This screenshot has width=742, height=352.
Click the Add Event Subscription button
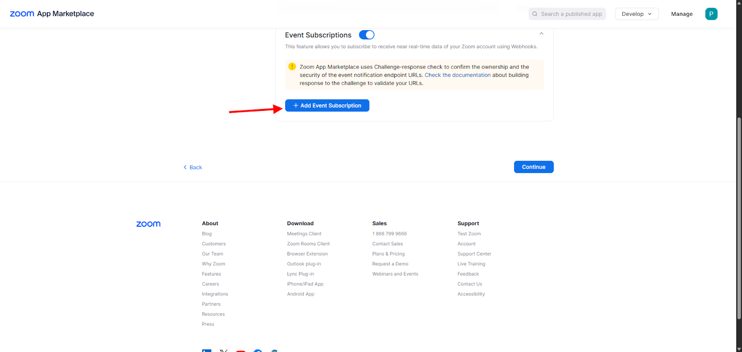[327, 105]
